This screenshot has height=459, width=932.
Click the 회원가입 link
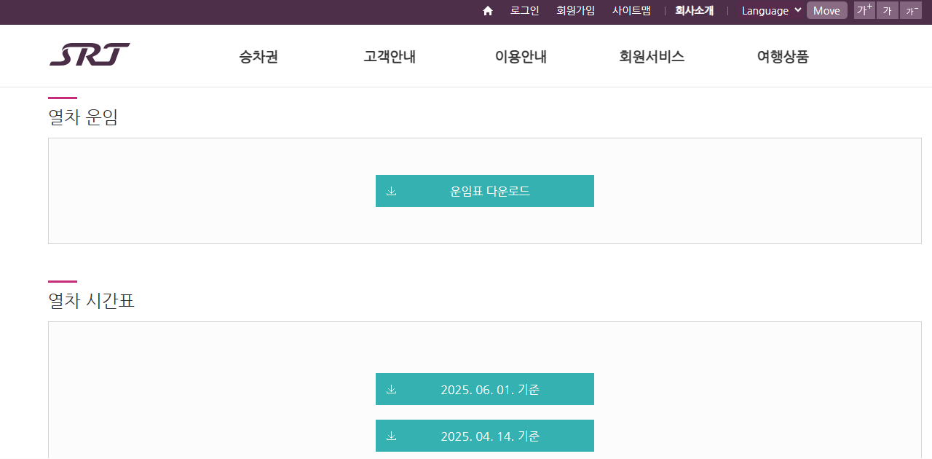[x=575, y=10]
